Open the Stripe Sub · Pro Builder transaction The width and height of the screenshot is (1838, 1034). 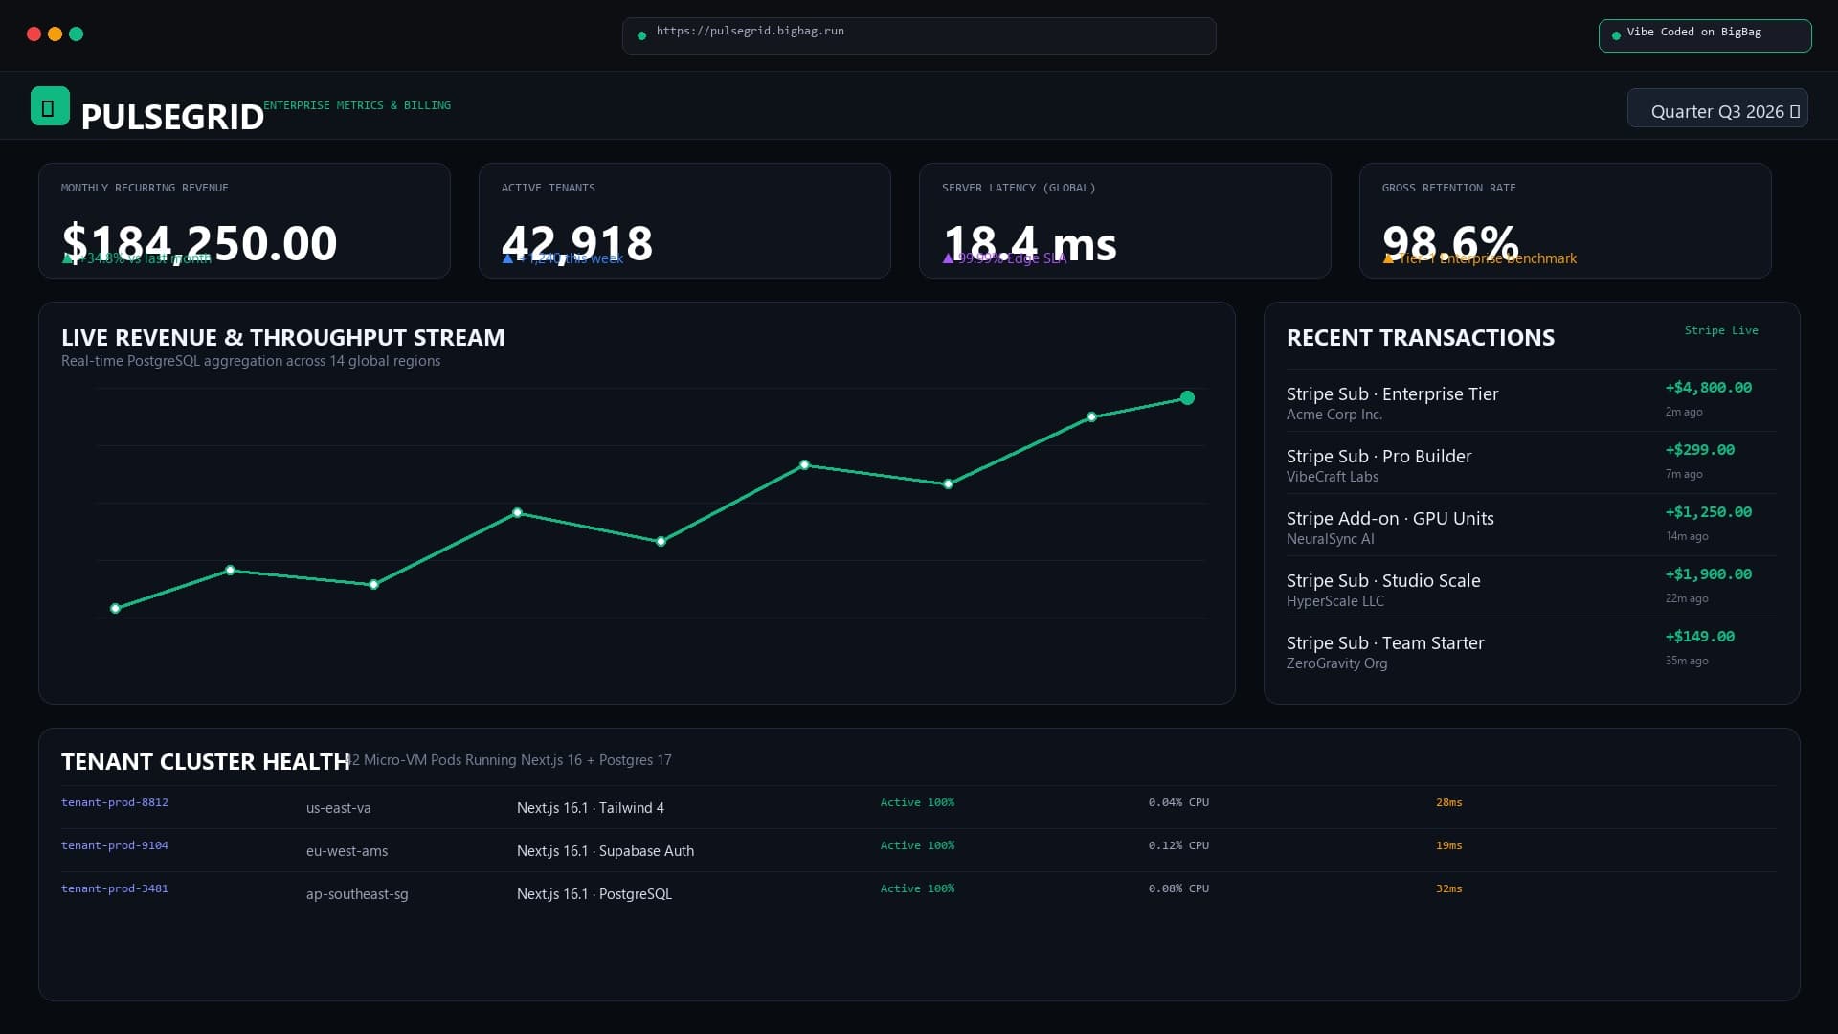1532,463
